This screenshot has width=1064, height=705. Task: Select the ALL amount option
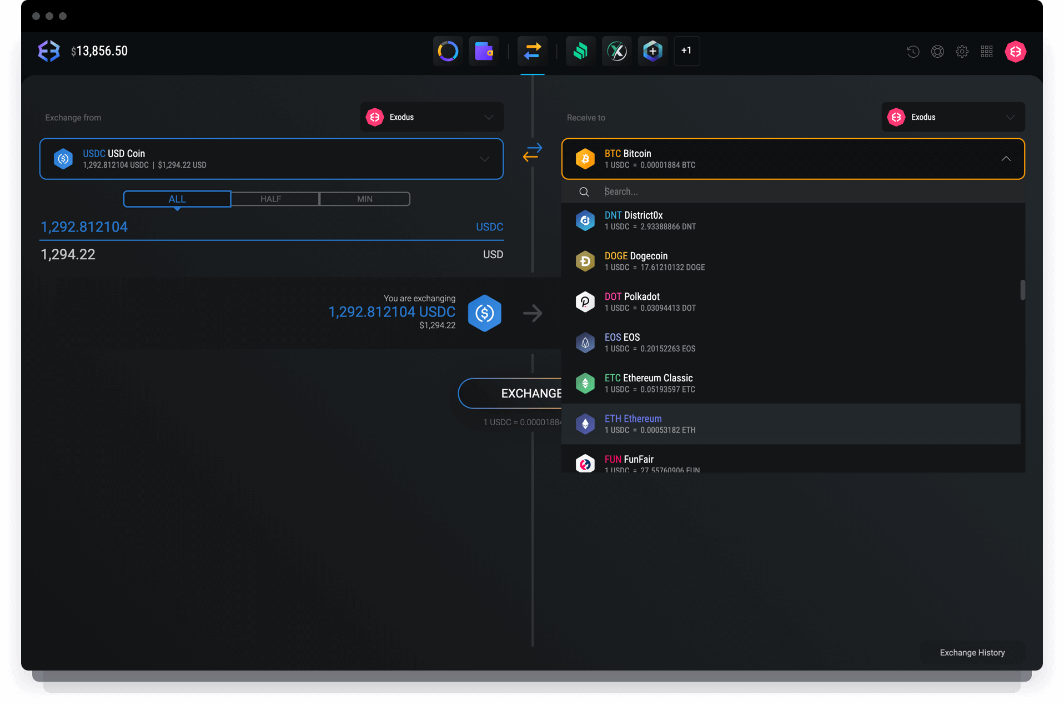(x=177, y=199)
